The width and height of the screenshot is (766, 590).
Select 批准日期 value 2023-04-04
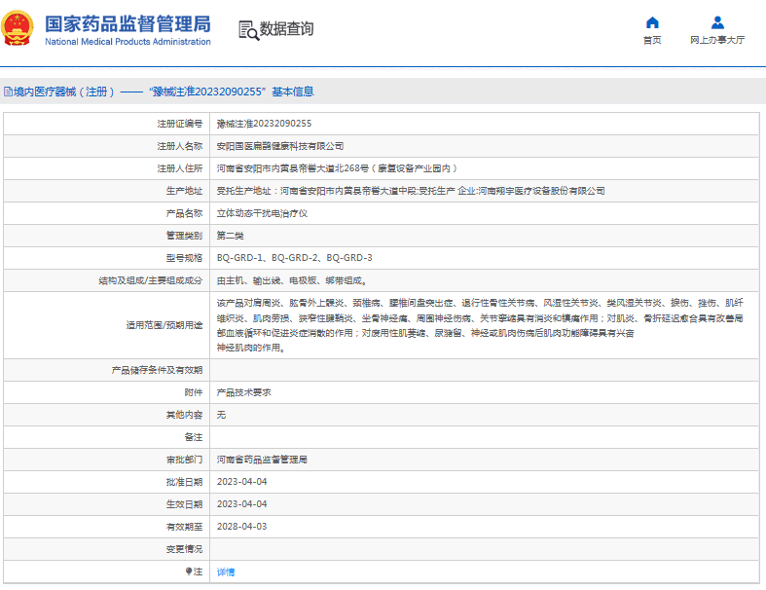pos(241,482)
